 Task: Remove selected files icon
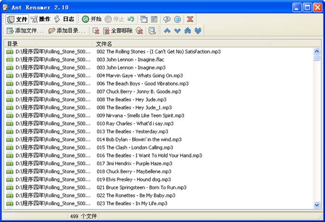96,31
